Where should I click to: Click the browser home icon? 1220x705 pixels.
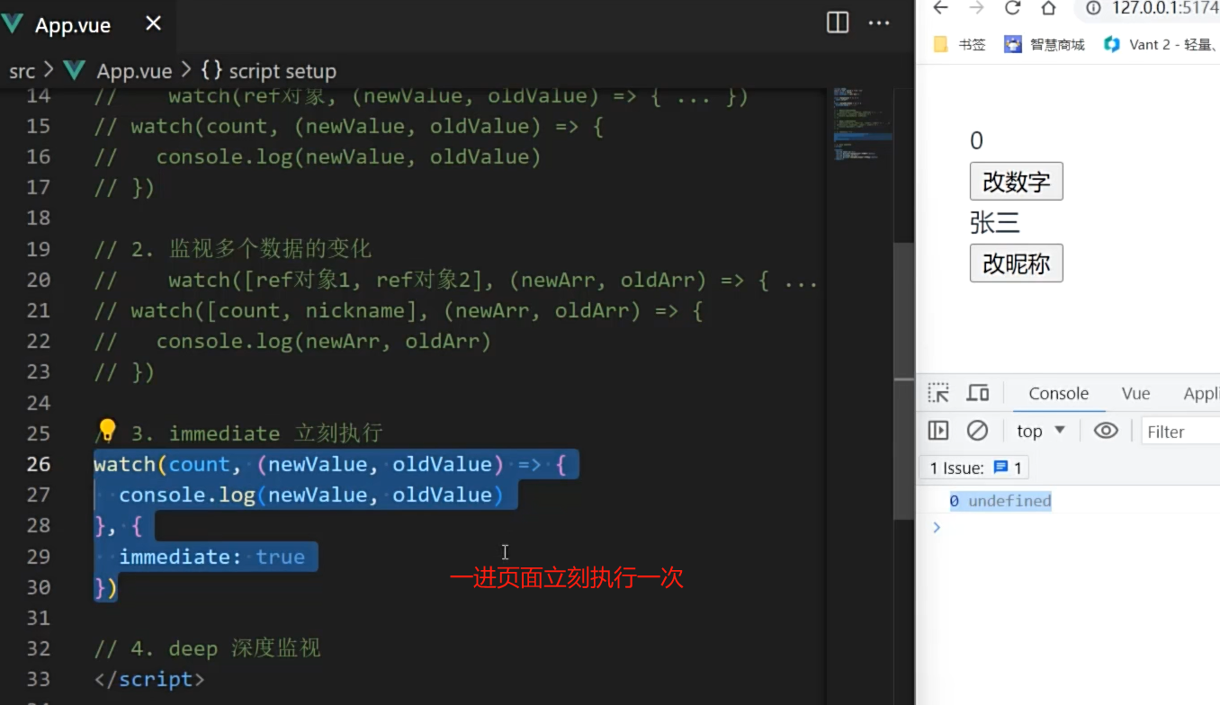(x=1050, y=9)
